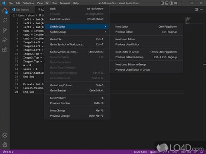
Task: Open the Help menu
Action: [76, 3]
